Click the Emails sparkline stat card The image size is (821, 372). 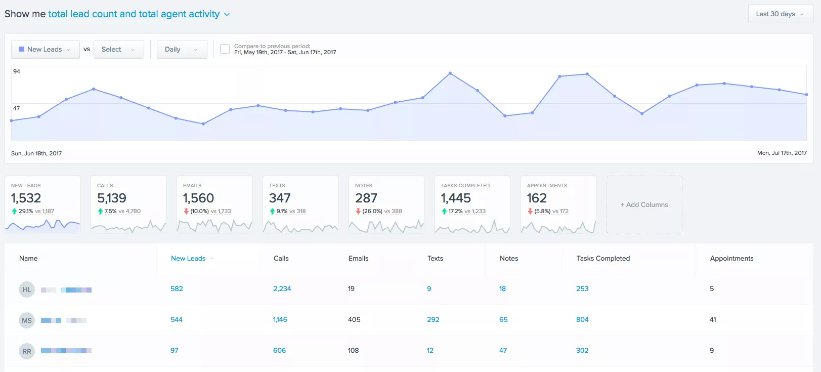tap(214, 204)
